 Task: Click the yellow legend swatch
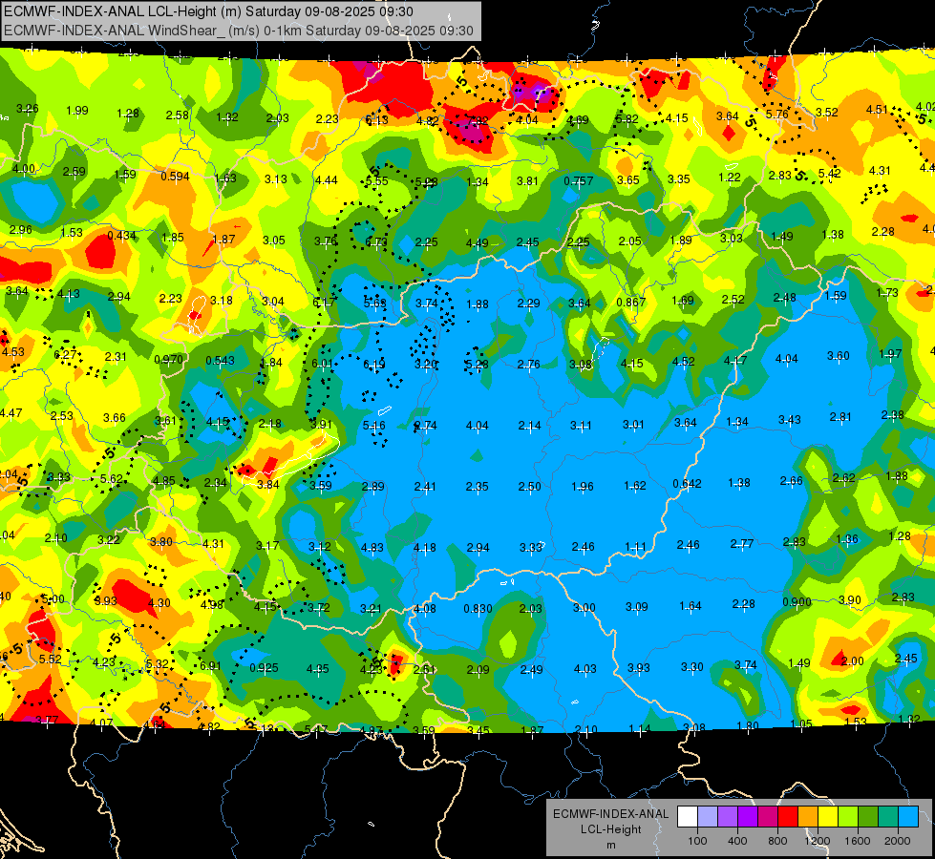point(828,817)
